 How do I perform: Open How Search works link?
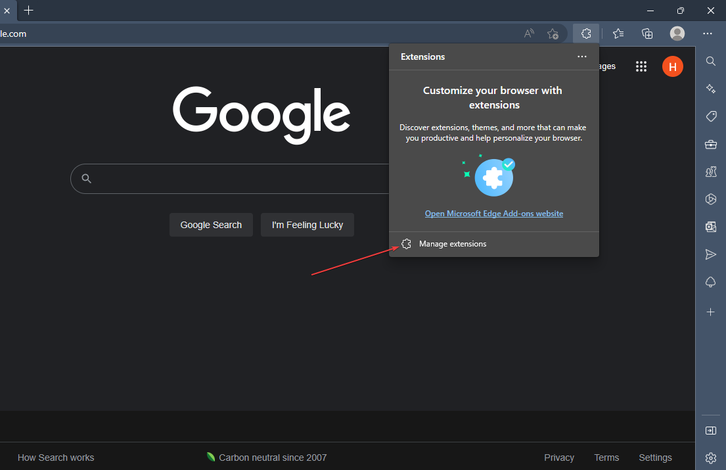point(56,458)
